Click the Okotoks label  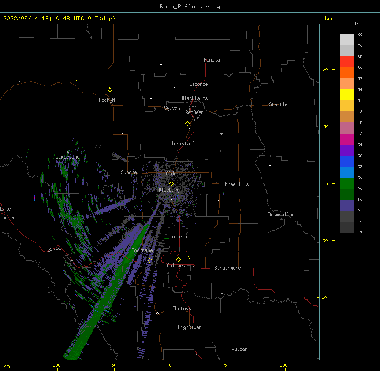182,308
